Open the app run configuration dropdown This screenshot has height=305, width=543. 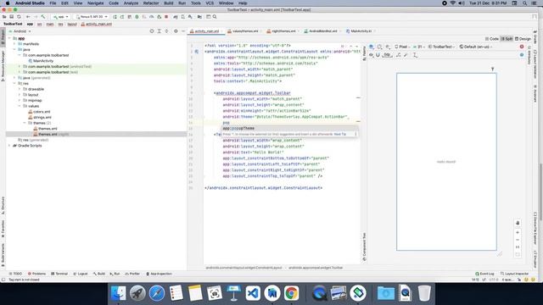pyautogui.click(x=61, y=17)
